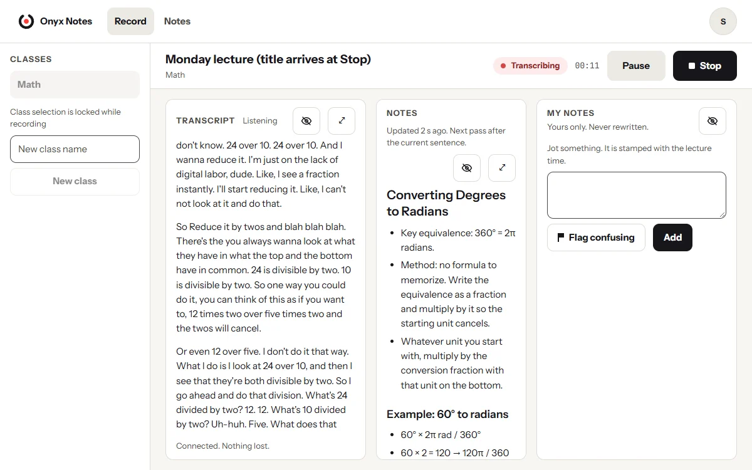
Task: Click the '60 × 2 = 120' bullet line
Action: click(x=455, y=453)
